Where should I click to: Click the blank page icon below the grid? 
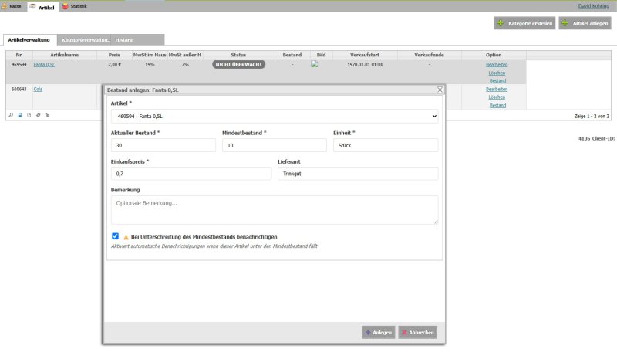[x=29, y=115]
